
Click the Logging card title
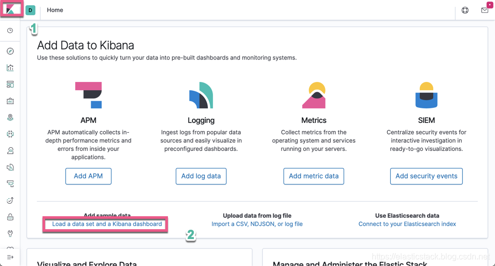(201, 120)
